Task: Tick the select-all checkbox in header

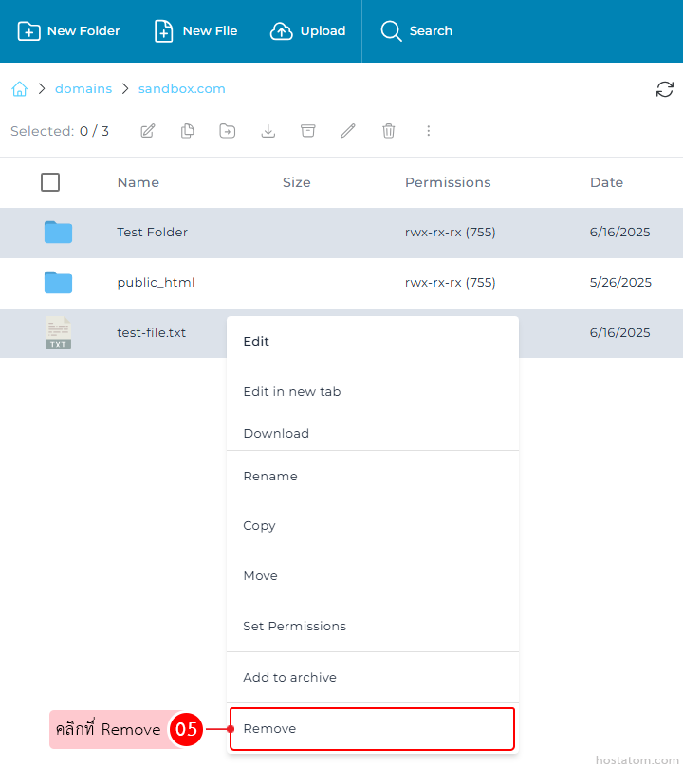Action: (x=50, y=182)
